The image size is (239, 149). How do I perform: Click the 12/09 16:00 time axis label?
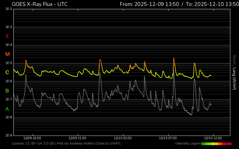32,138
